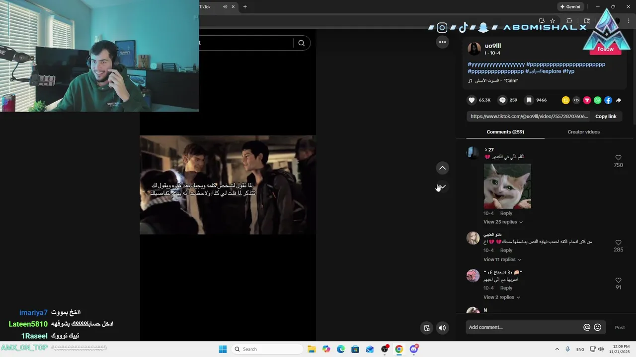636x357 pixels.
Task: Switch to the Creator videos tab
Action: click(583, 132)
